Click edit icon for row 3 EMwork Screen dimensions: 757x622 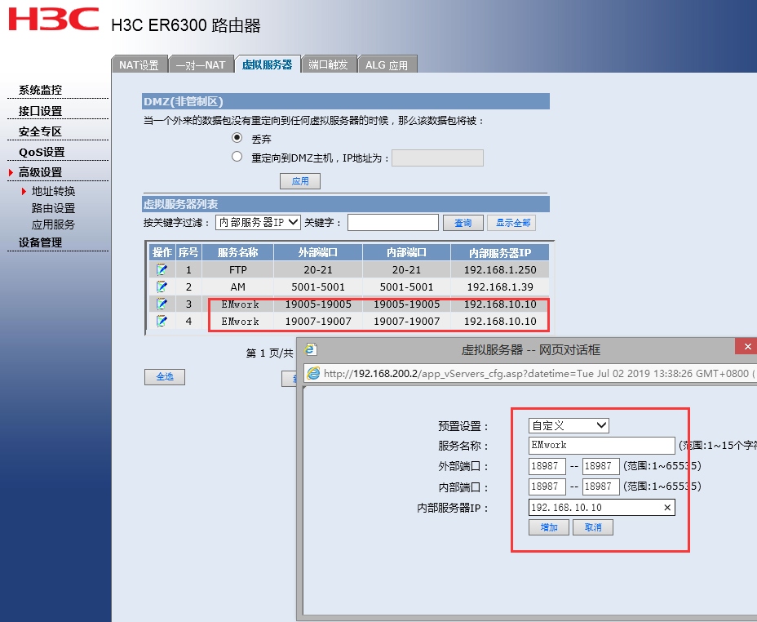(x=162, y=304)
